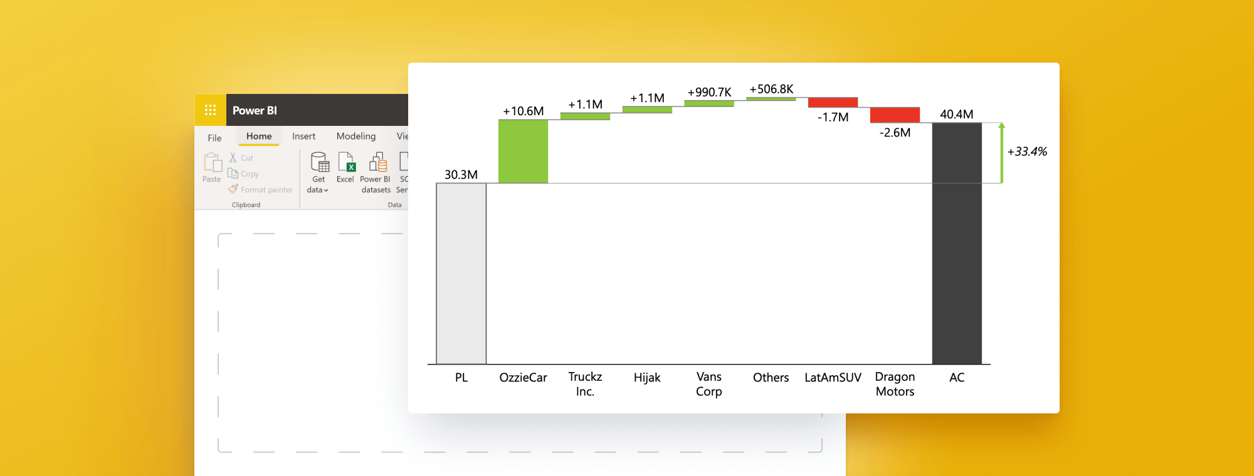Viewport: 1254px width, 476px height.
Task: Expand the Get data dropdown arrow
Action: [326, 190]
